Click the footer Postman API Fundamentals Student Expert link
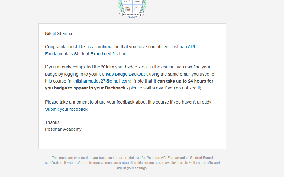Screen dimensions: 284x177 tap(180, 158)
